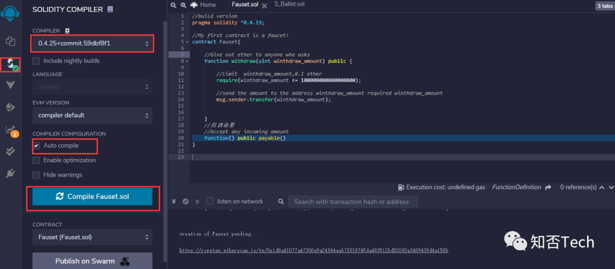Click the zoom in magnifier in editor

[184, 5]
